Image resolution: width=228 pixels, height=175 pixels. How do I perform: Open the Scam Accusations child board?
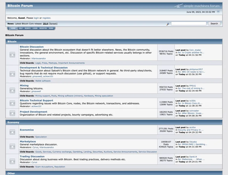tap(44, 167)
